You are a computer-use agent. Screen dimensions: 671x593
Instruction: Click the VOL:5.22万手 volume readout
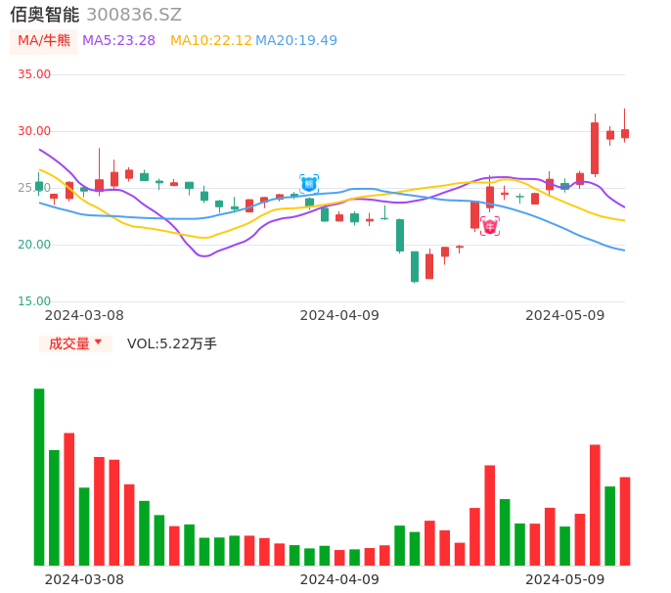(172, 343)
